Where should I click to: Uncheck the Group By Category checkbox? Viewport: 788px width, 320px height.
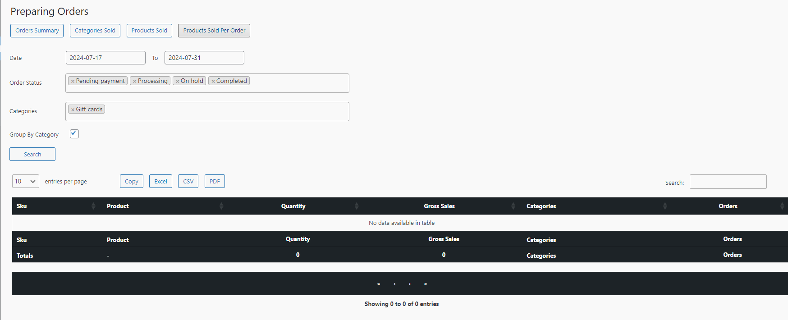(x=74, y=134)
